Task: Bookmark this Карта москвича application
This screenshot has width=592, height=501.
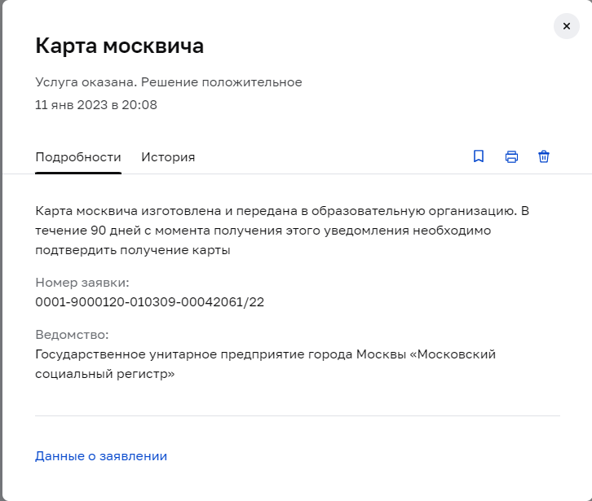Action: coord(479,156)
